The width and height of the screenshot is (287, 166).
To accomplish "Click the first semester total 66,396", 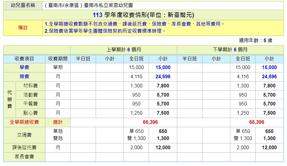I will click(150, 122).
